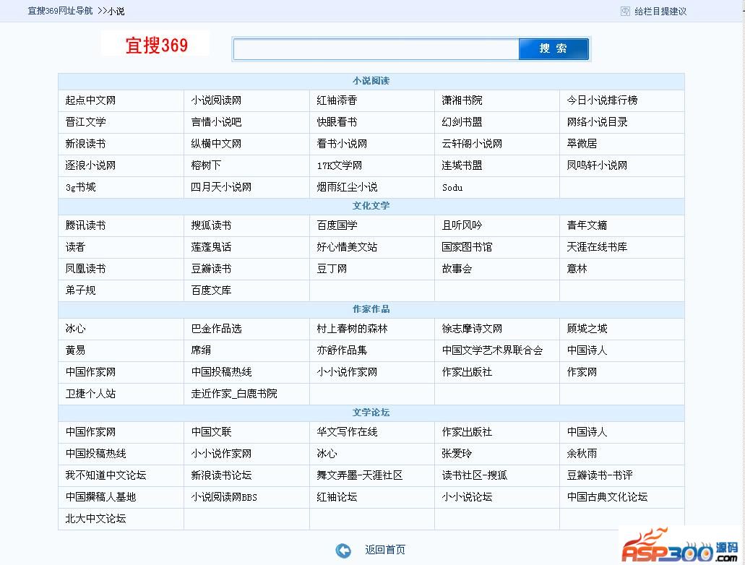Open the 青年文摘 link
The image size is (745, 565).
587,225
